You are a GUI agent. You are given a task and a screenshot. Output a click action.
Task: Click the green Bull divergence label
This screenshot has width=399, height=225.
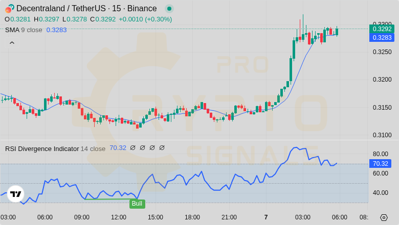tap(137, 204)
